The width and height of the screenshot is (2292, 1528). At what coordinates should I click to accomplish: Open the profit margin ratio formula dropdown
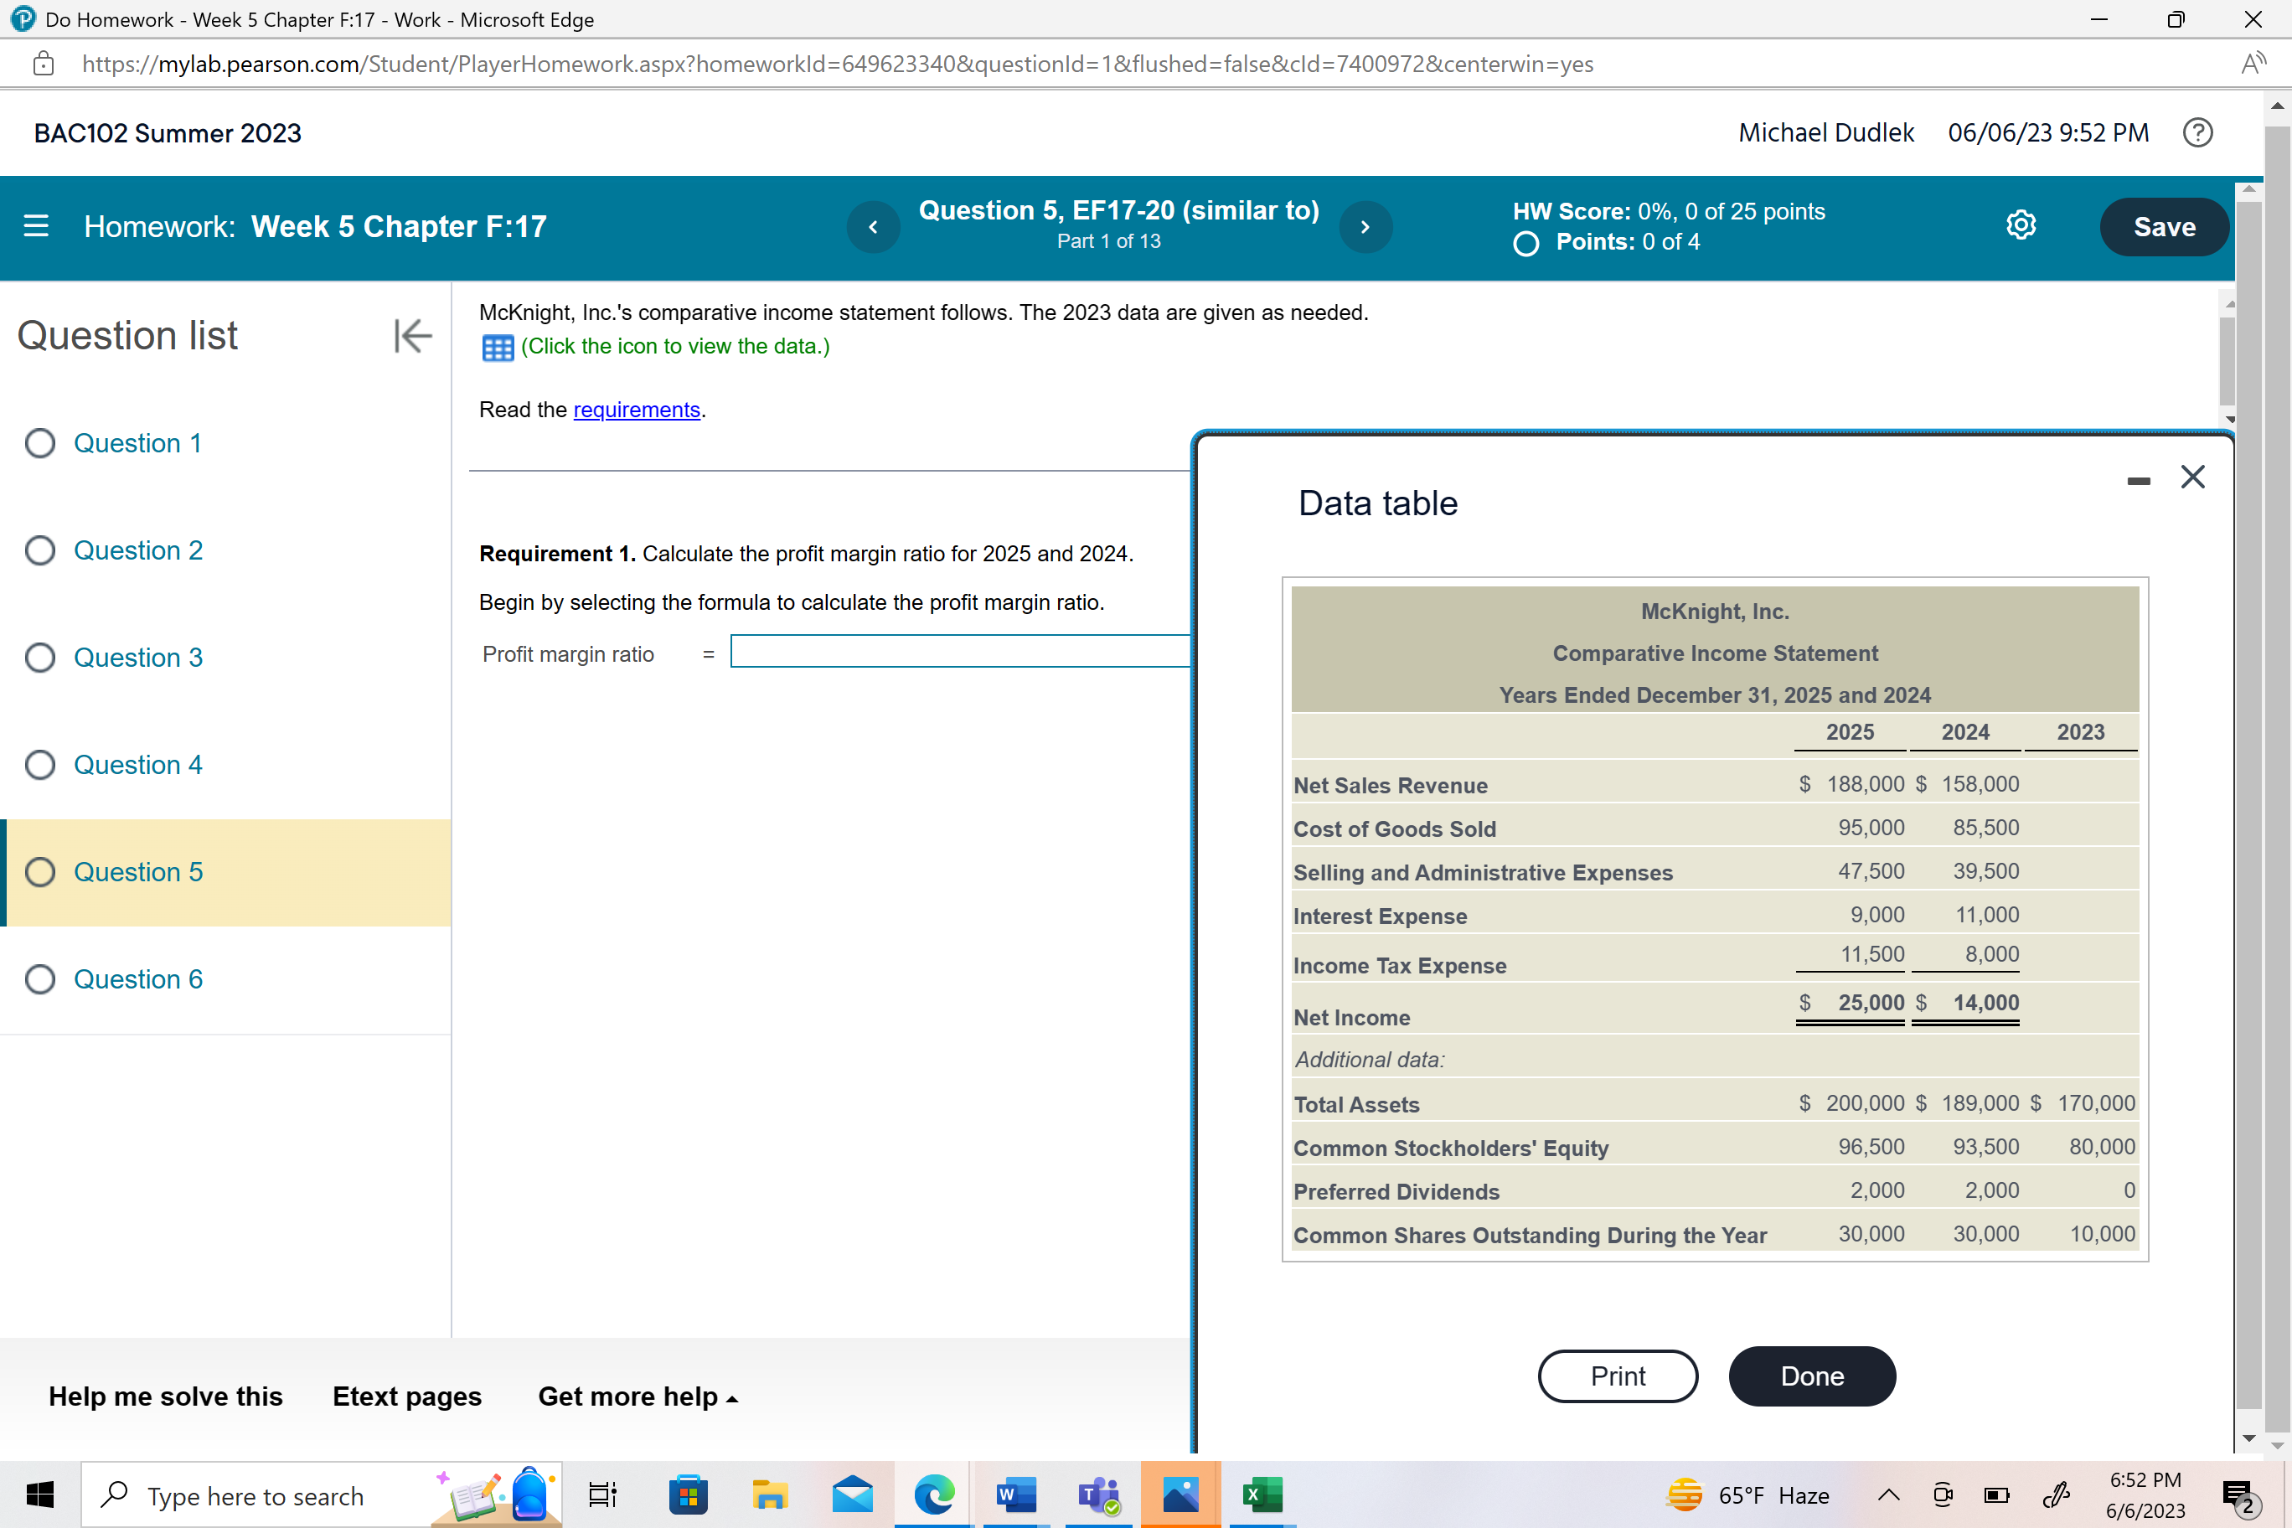[959, 651]
